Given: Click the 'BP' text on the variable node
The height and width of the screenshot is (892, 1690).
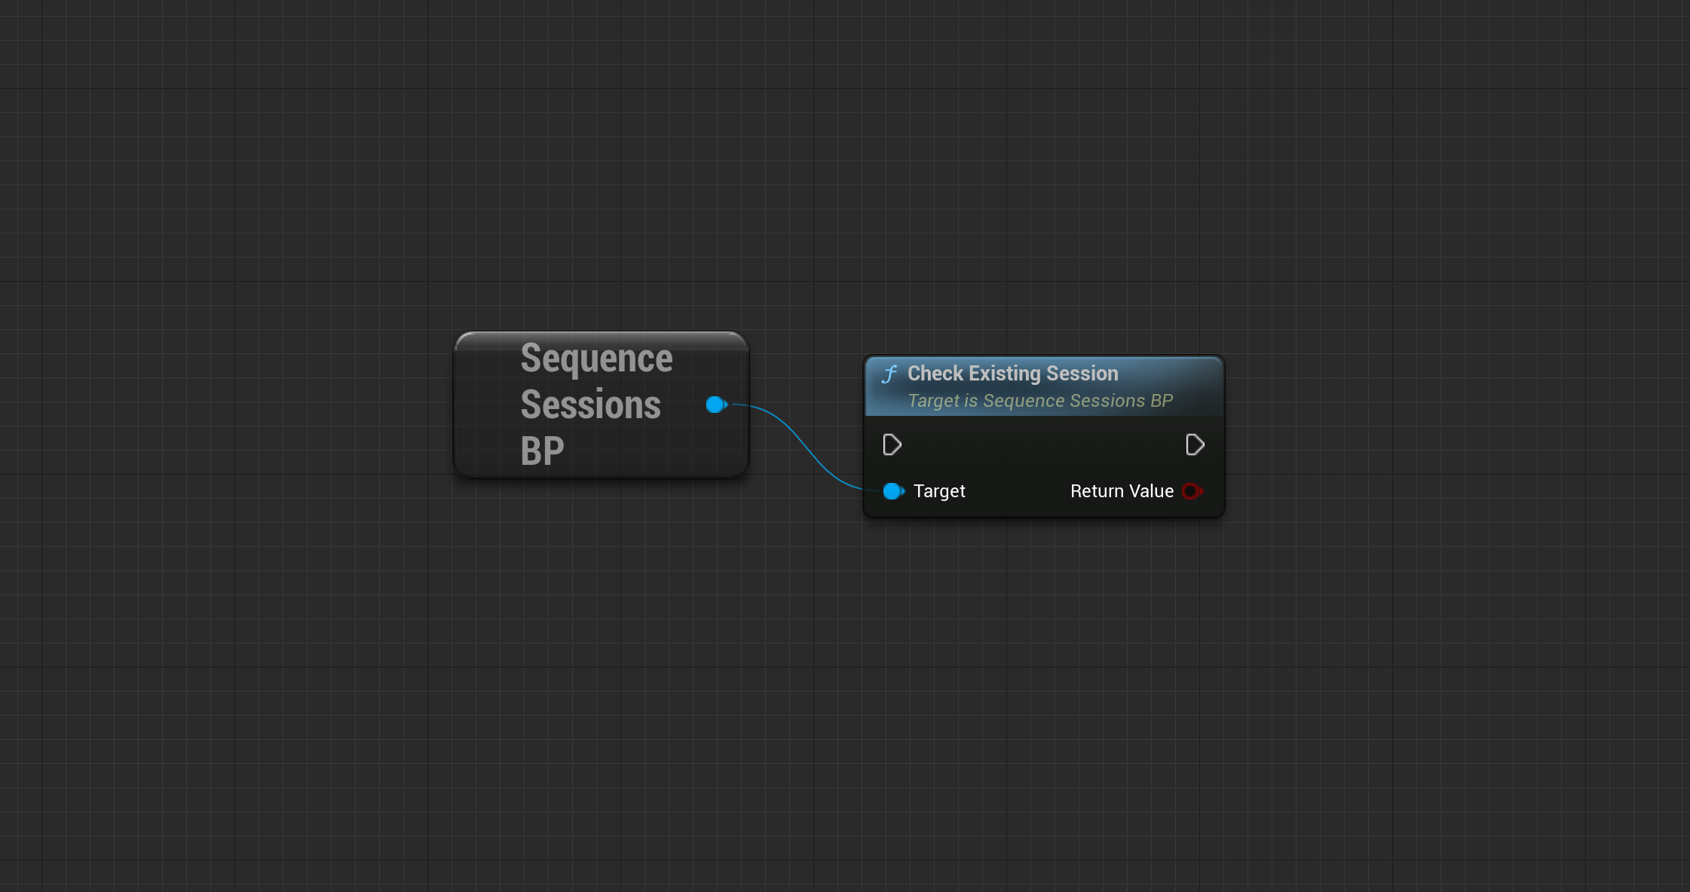Looking at the screenshot, I should pos(542,451).
